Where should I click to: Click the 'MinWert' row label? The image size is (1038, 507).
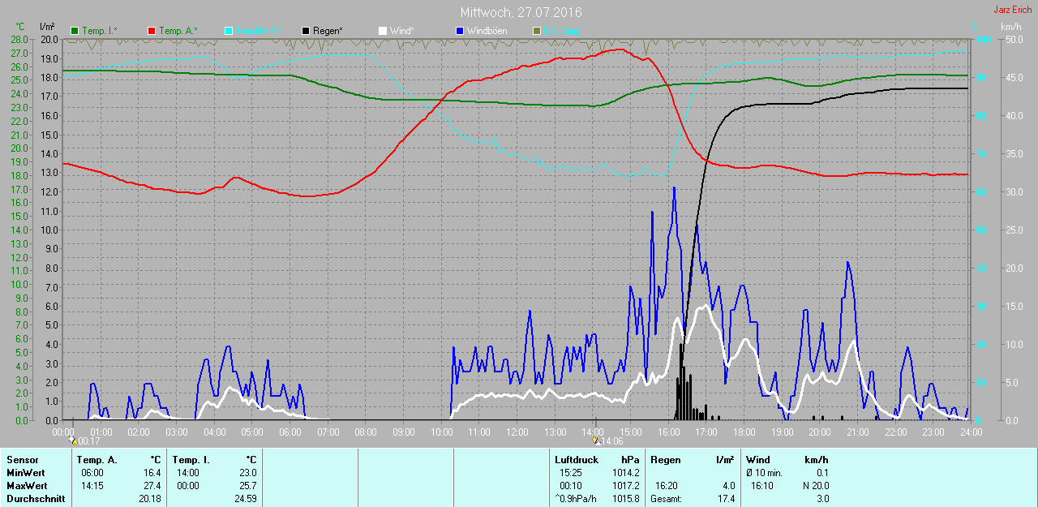25,473
